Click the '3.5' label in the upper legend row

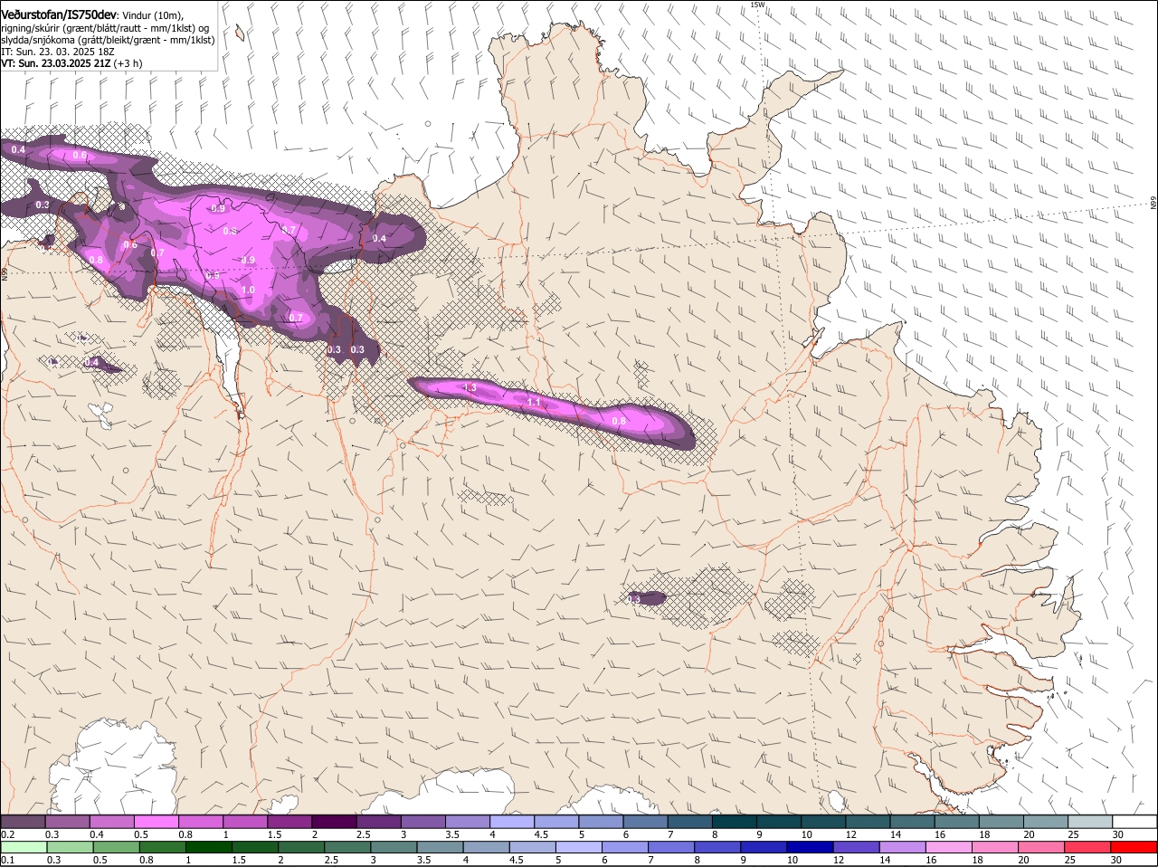452,834
